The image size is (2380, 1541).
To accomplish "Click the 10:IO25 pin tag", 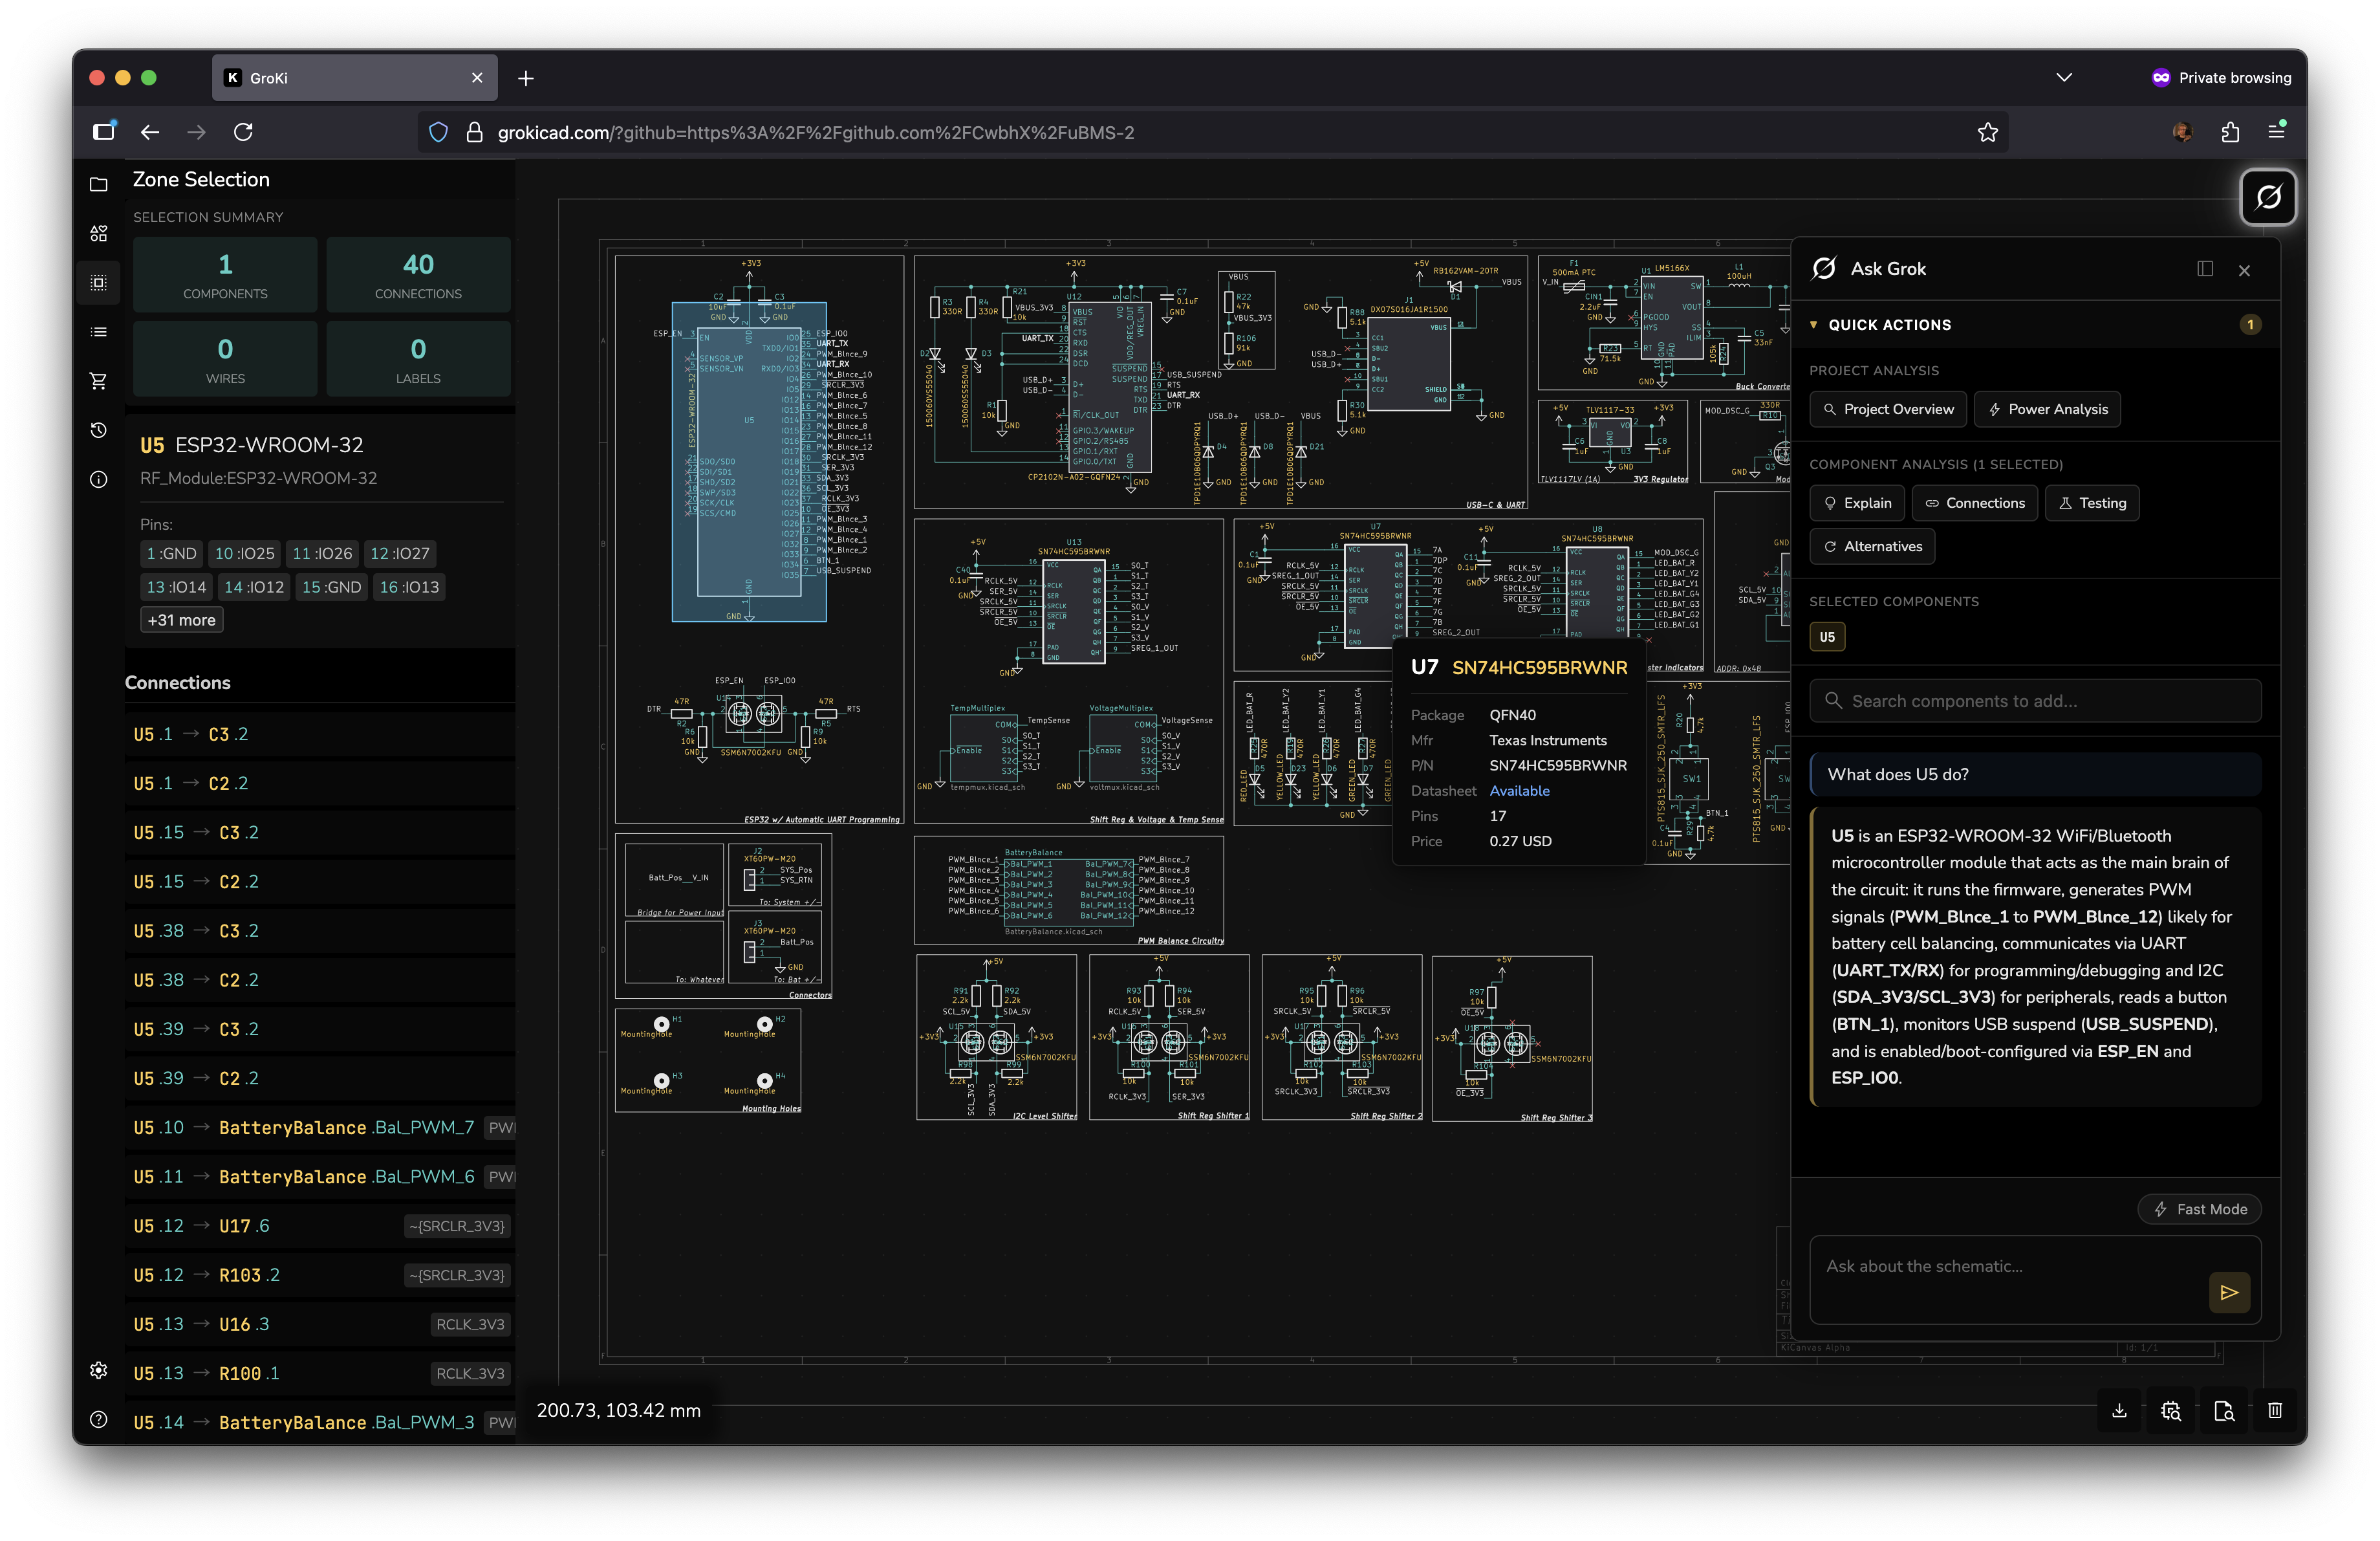I will [x=244, y=553].
